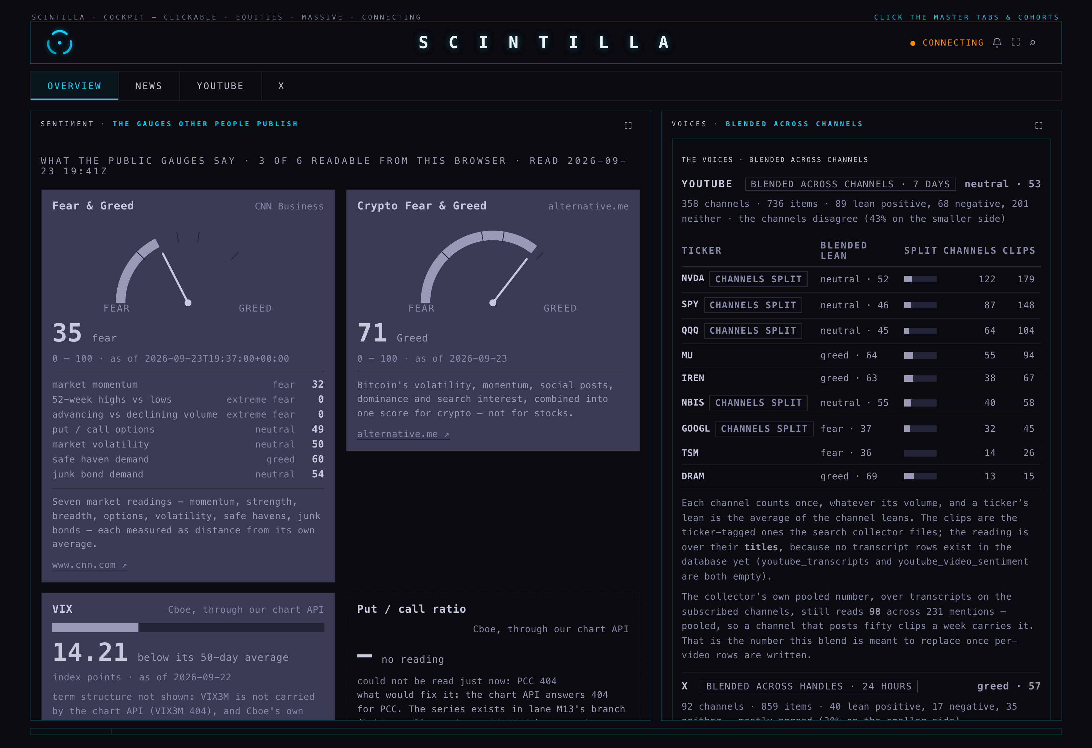
Task: Click 'Click the master tabs & cohorts' hint
Action: point(966,17)
